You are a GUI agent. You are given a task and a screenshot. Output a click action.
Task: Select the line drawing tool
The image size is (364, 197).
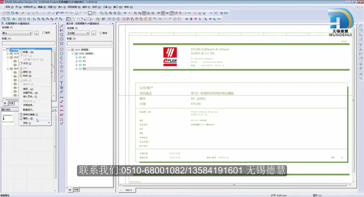coord(61,26)
